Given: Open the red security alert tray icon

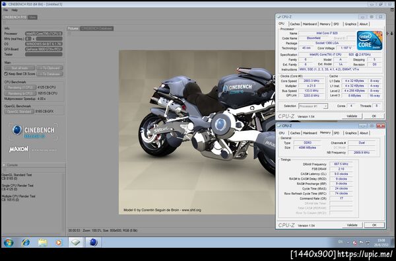Looking at the screenshot, I should 354,242.
